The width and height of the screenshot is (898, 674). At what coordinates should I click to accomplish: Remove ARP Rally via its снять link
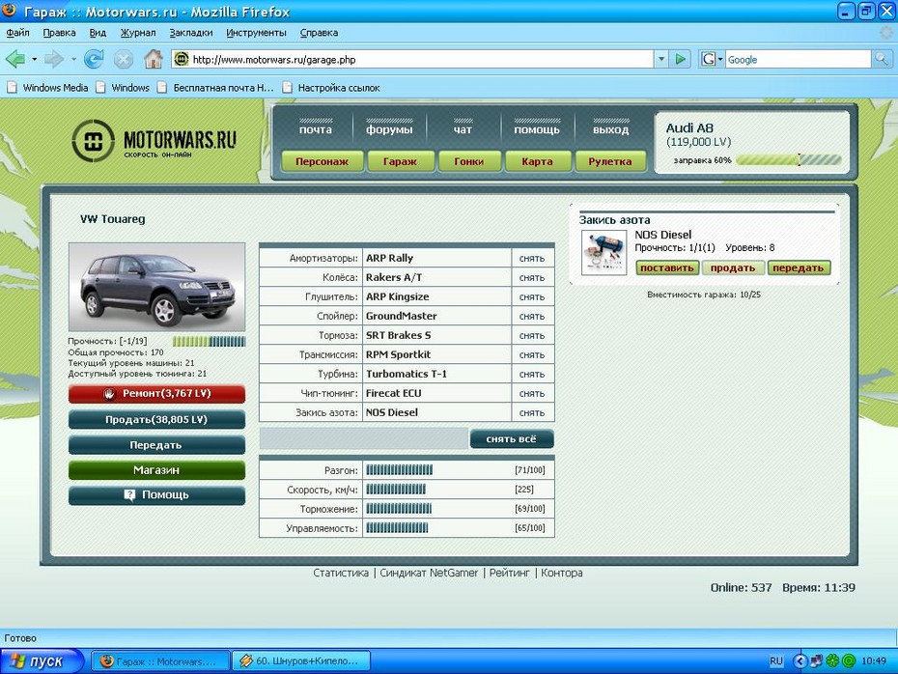pyautogui.click(x=532, y=259)
